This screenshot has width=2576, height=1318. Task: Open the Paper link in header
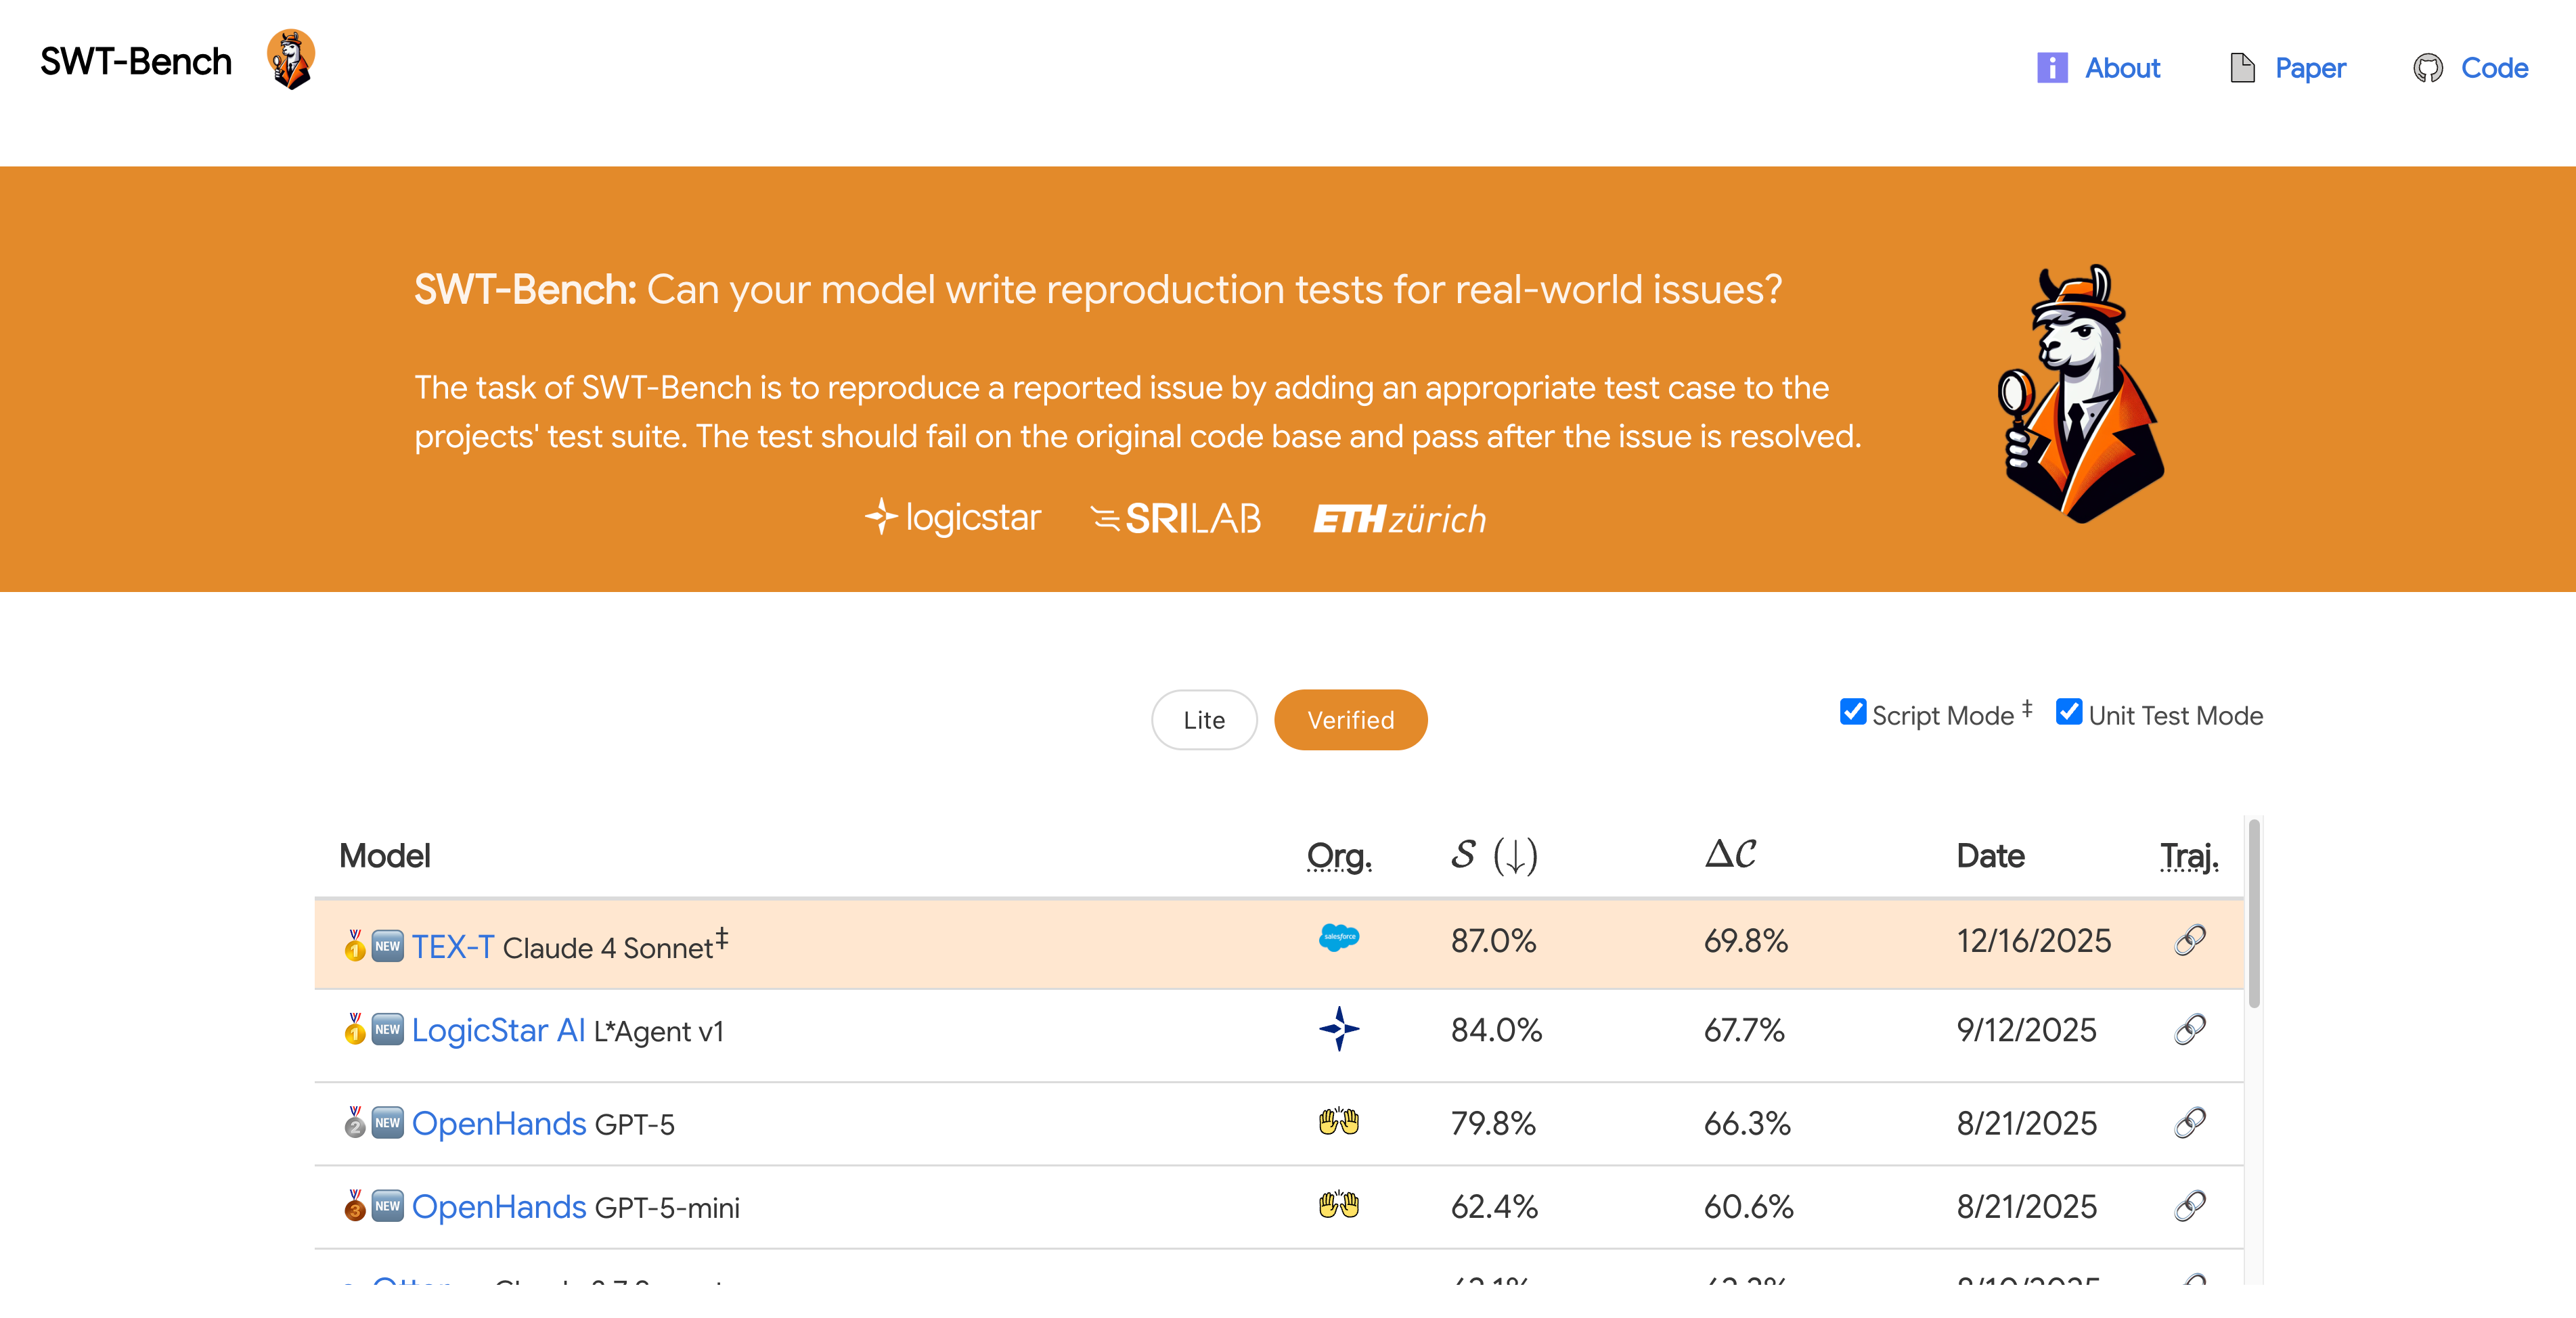pos(2309,68)
